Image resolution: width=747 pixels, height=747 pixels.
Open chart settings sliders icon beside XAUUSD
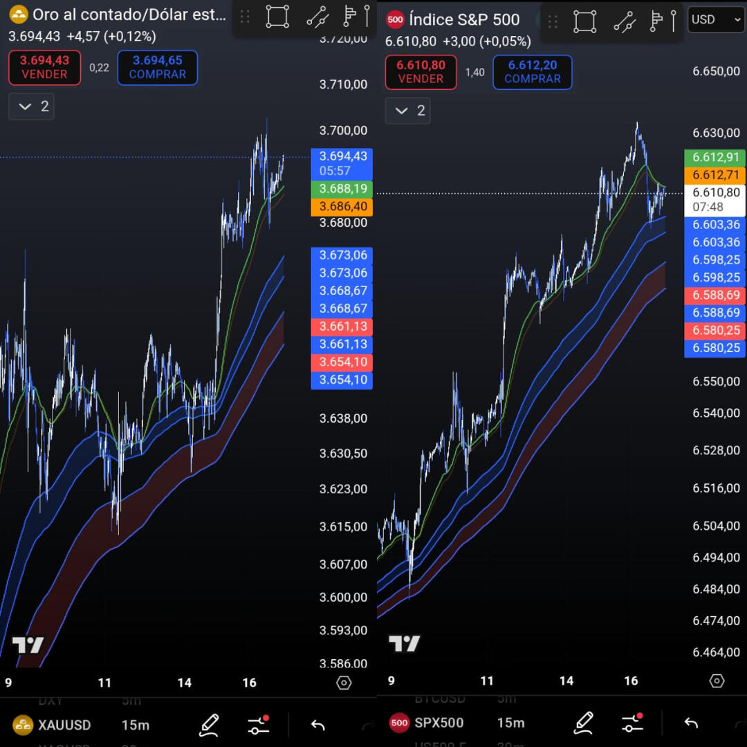[259, 725]
